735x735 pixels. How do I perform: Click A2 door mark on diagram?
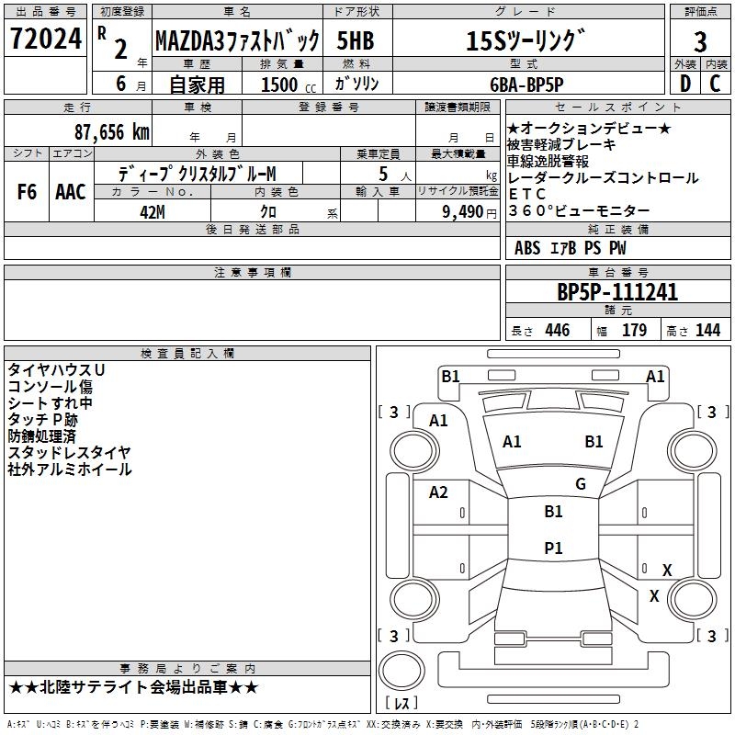(x=438, y=492)
